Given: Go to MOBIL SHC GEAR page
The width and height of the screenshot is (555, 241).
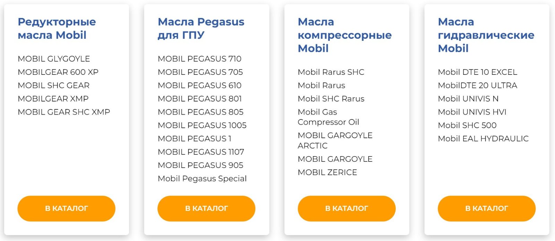Looking at the screenshot, I should [53, 85].
